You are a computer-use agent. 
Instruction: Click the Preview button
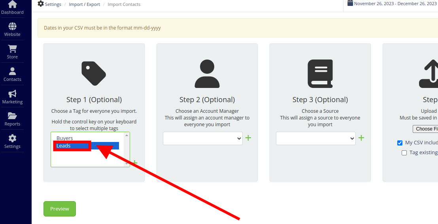[60, 209]
